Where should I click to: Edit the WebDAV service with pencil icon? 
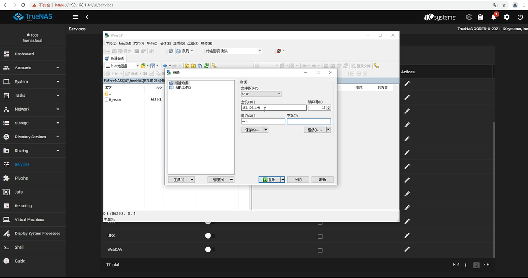click(407, 249)
